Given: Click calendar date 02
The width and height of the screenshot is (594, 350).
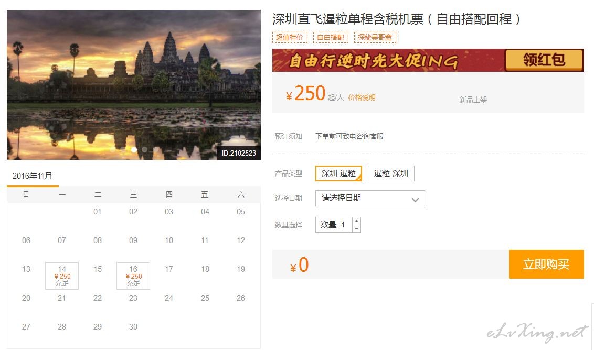Looking at the screenshot, I should (133, 212).
